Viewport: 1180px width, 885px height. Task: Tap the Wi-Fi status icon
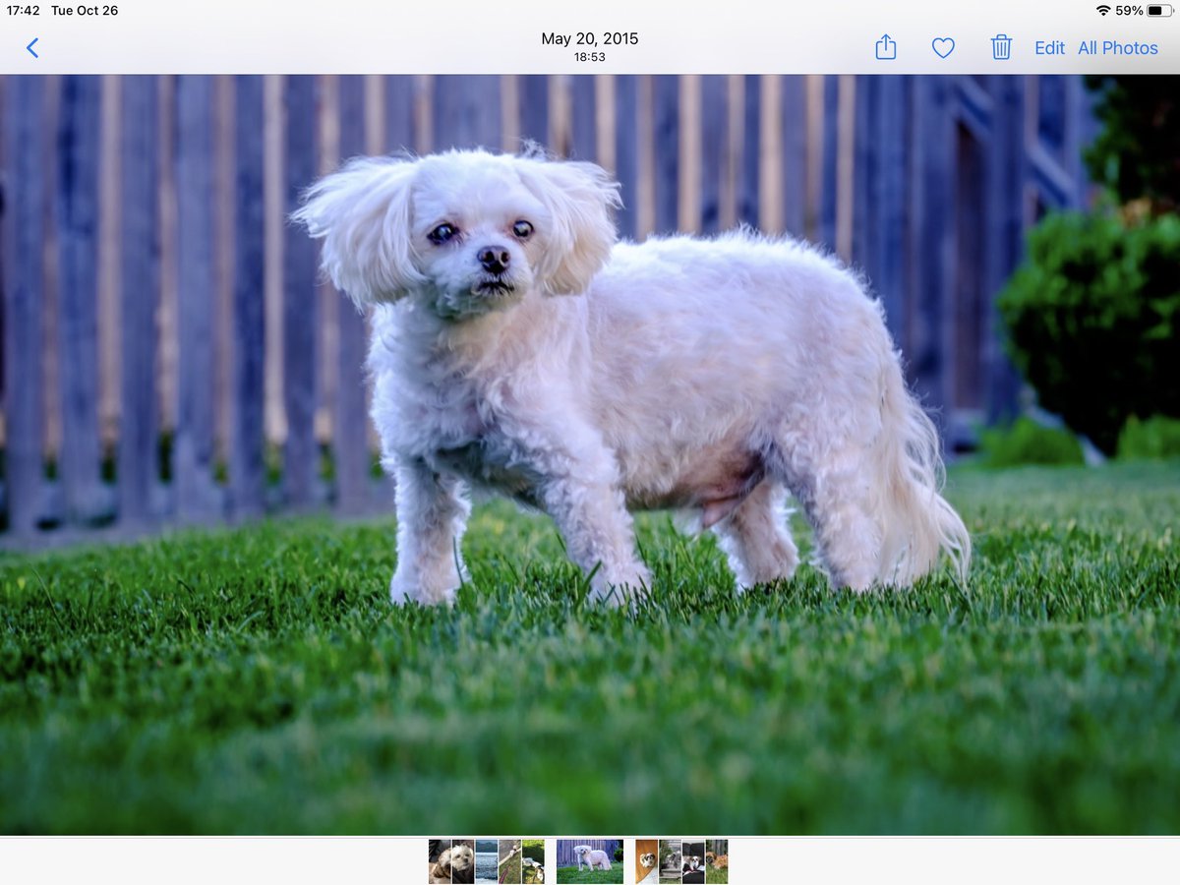[x=1103, y=11]
